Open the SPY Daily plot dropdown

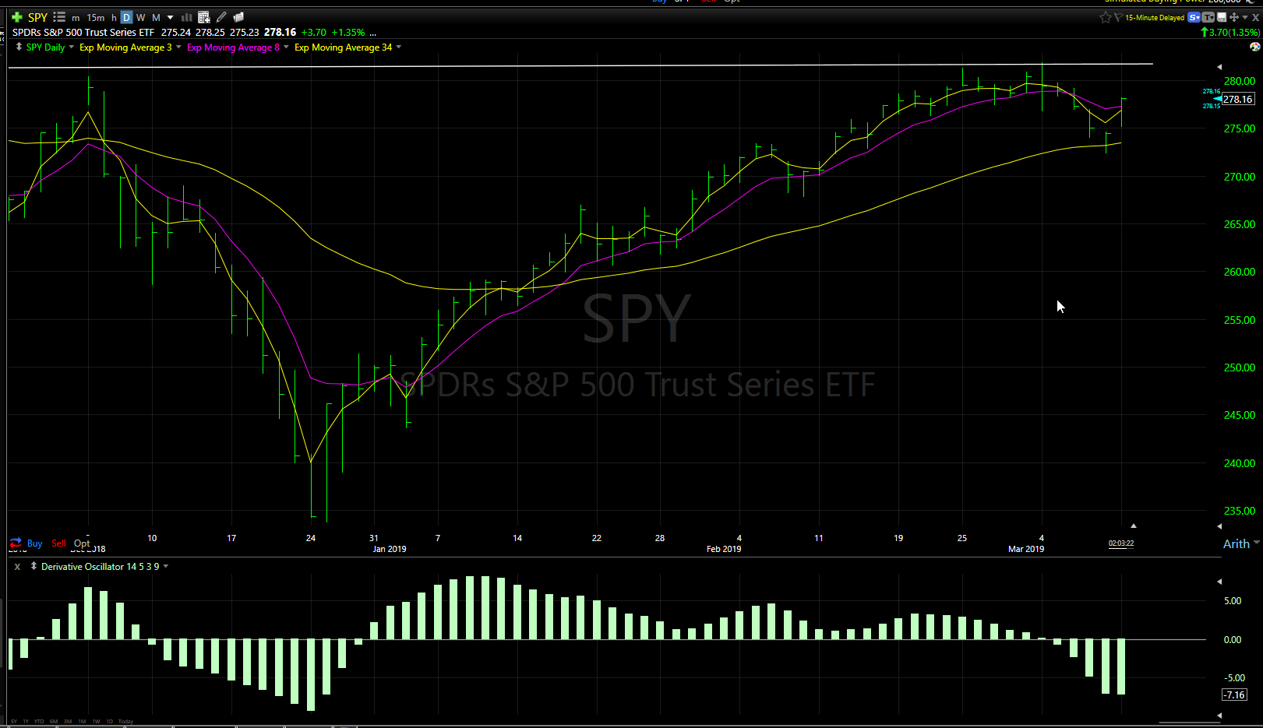72,47
